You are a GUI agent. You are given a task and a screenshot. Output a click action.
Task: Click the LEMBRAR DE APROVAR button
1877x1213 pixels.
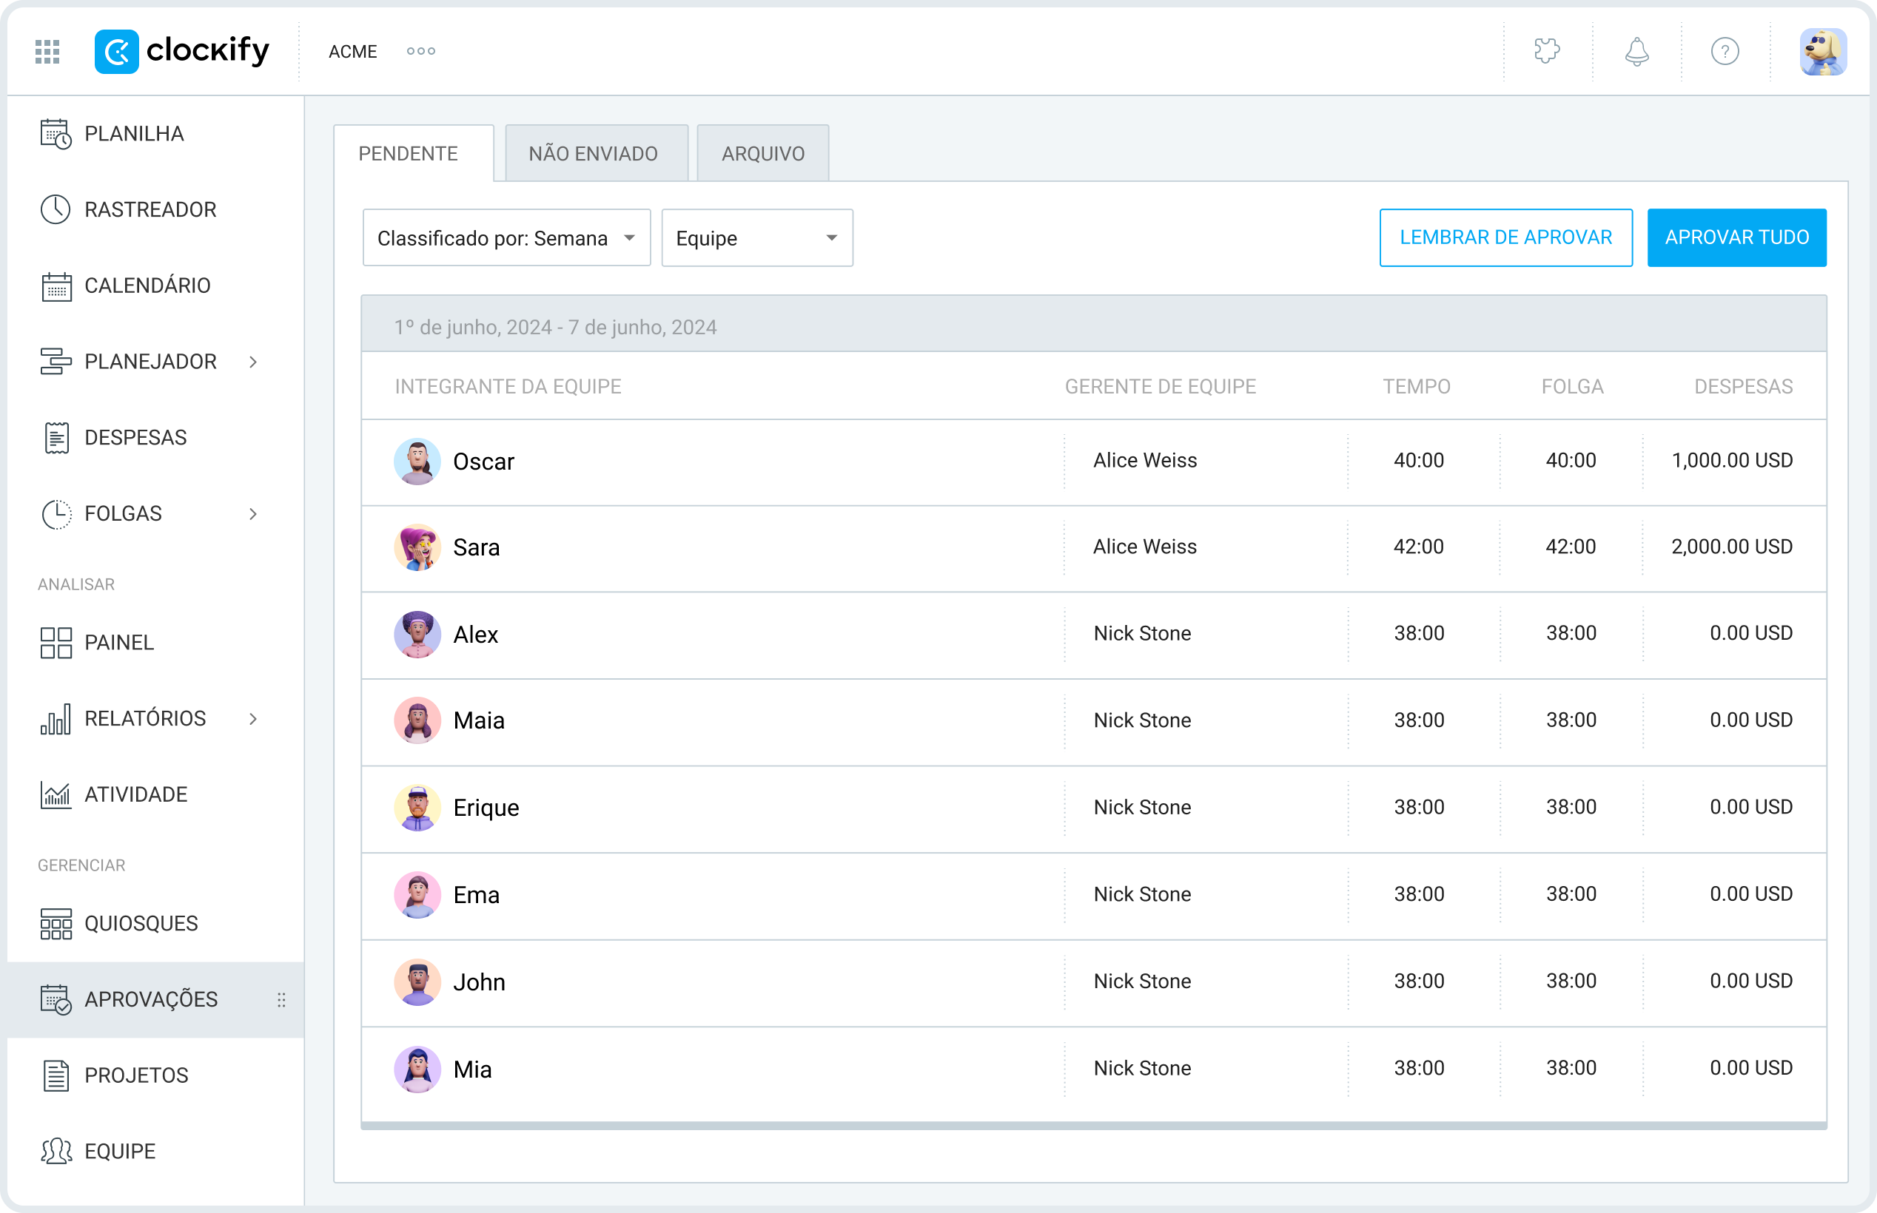[x=1505, y=237]
